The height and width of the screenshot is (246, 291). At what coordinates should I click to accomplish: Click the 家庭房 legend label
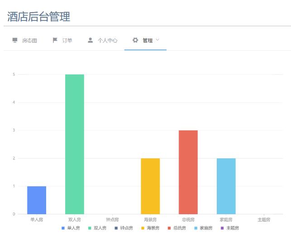206,228
